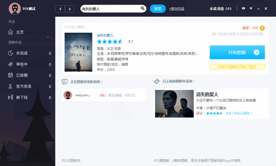Click the 47528人期待 text
Screen dimensions: 276x166
(75, 27)
